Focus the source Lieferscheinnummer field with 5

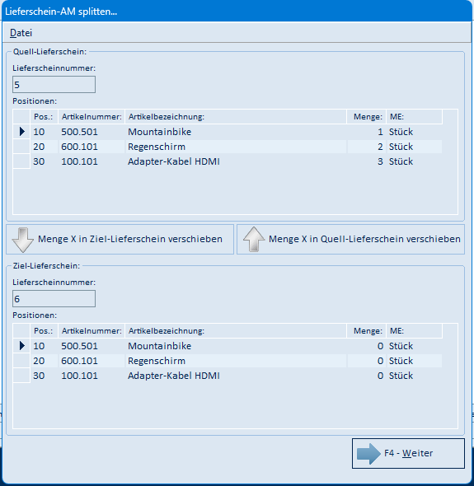click(x=54, y=84)
